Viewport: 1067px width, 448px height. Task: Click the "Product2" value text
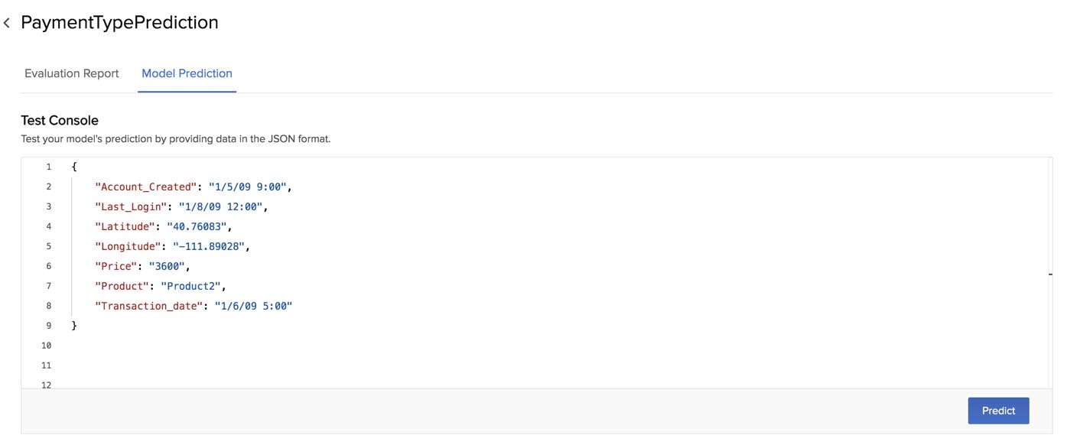click(x=193, y=286)
